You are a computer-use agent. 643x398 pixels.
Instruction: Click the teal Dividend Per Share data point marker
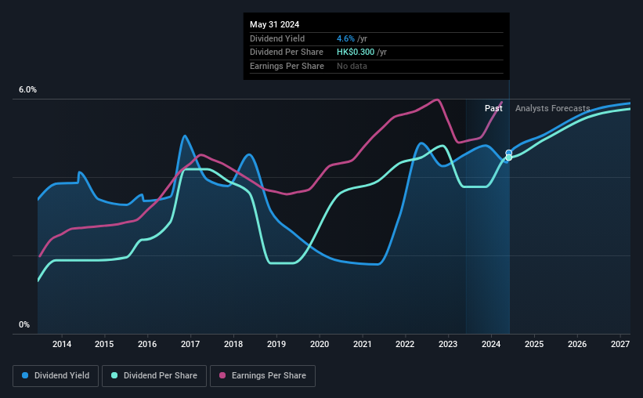[508, 157]
